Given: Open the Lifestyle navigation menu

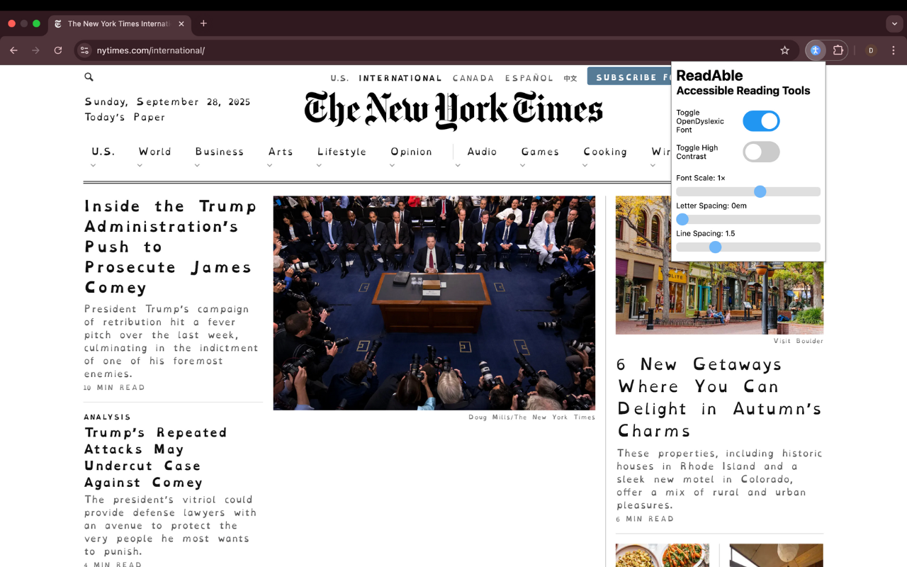Looking at the screenshot, I should coord(342,152).
